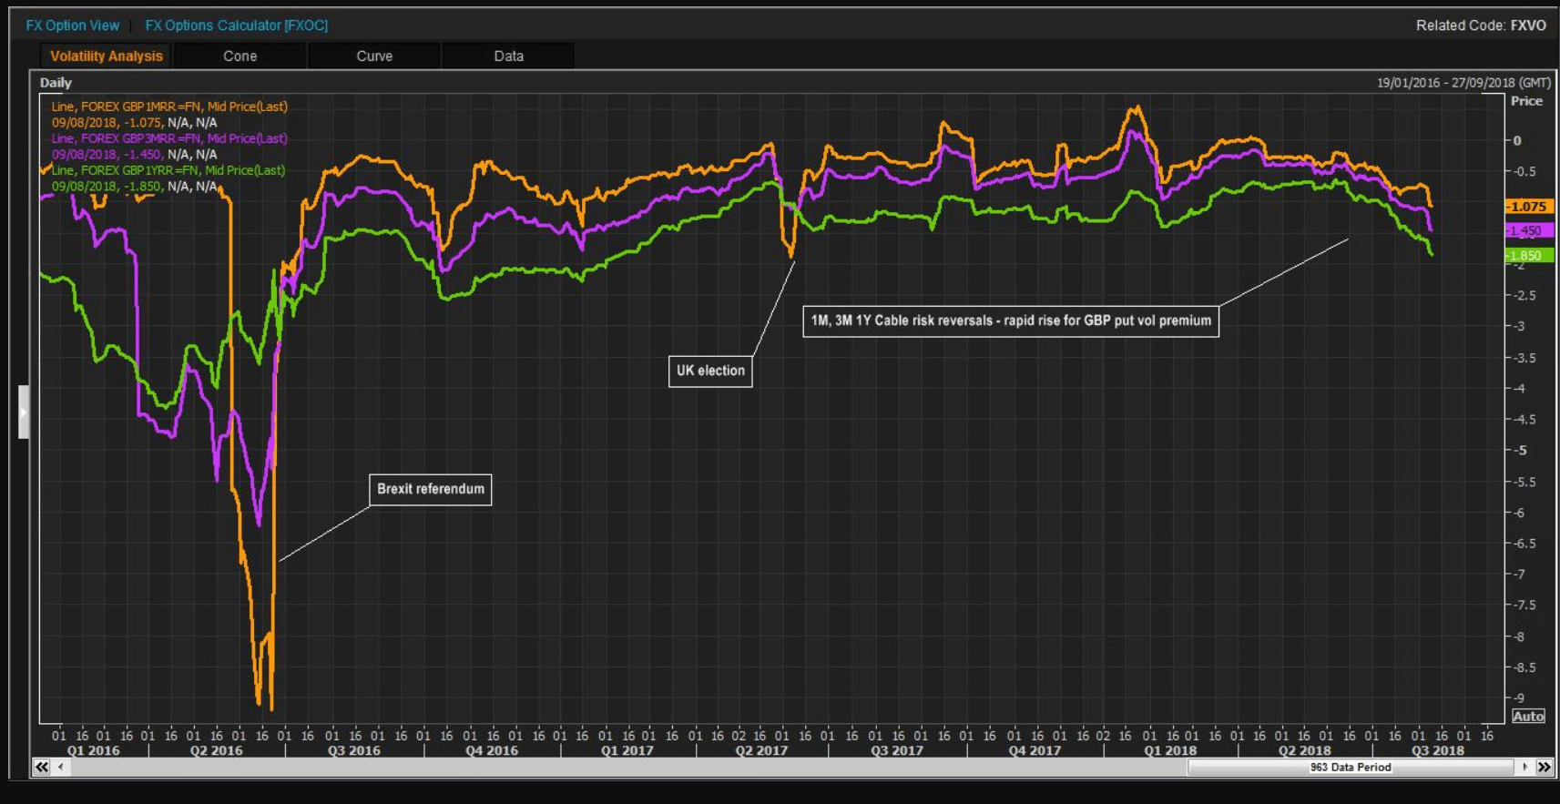This screenshot has width=1560, height=804.
Task: Open FX Options Calculator [FXOC] link
Action: coord(236,25)
